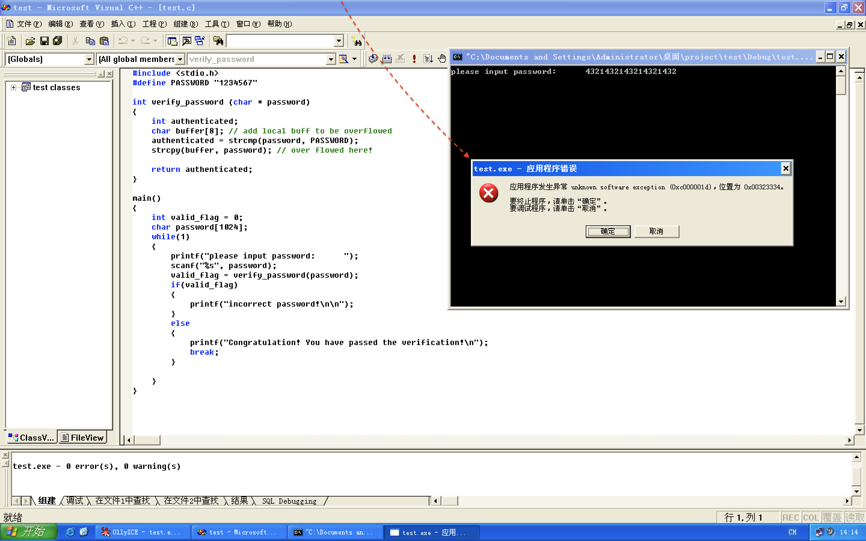The image size is (866, 541).
Task: Click Internet Explorer quick launch icon
Action: [x=70, y=532]
